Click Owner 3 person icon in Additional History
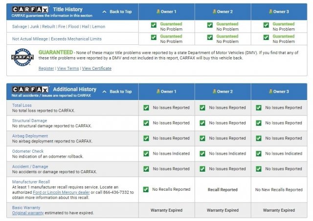This screenshot has width=313, height=221. click(270, 91)
